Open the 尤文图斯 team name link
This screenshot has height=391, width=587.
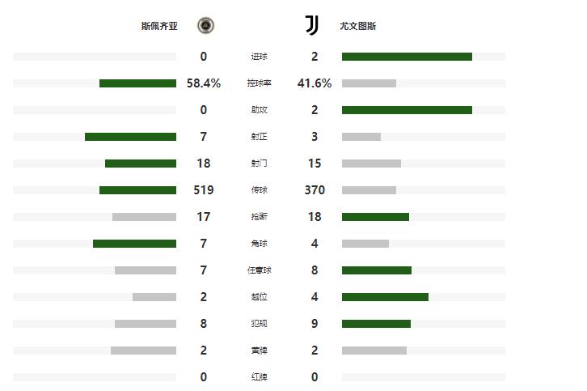[x=357, y=26]
